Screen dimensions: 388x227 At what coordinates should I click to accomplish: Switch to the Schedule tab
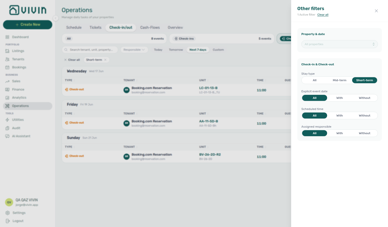74,27
